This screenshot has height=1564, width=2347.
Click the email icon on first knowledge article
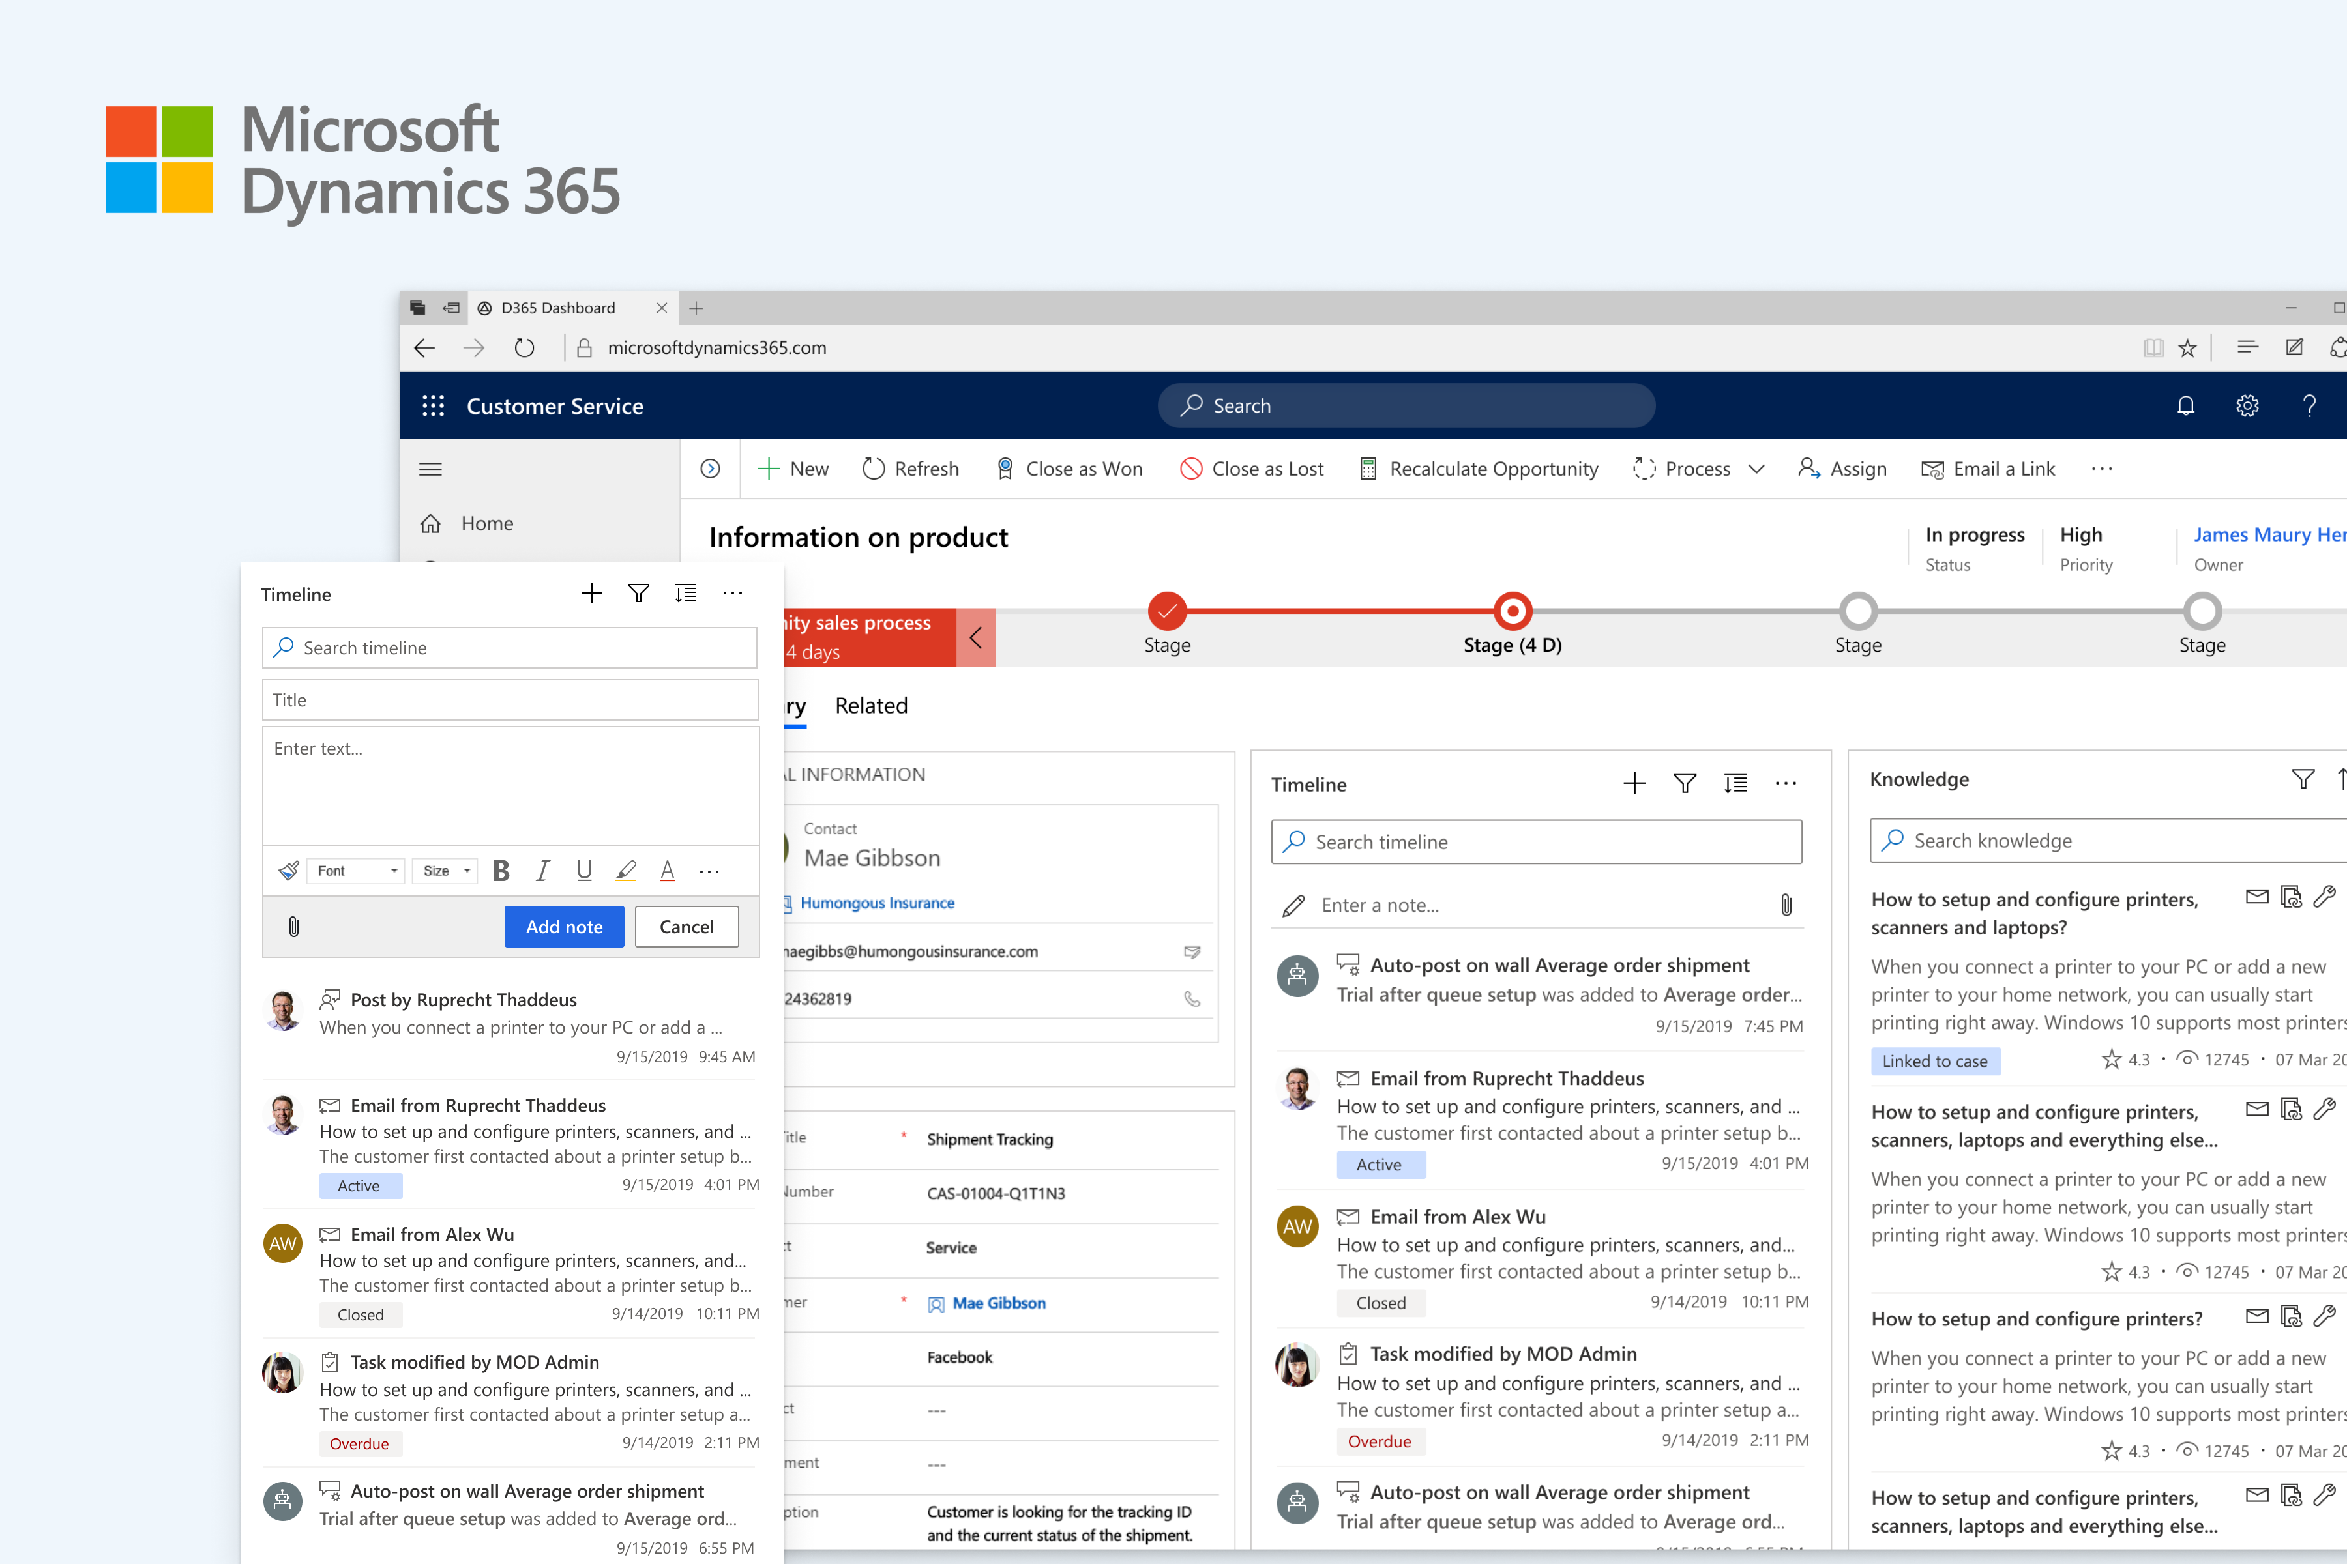click(2256, 897)
